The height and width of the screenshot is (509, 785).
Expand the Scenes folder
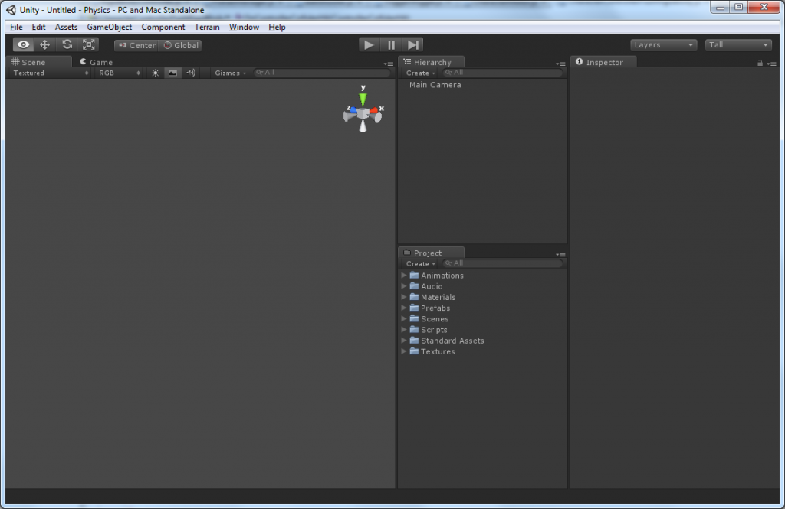pyautogui.click(x=404, y=319)
